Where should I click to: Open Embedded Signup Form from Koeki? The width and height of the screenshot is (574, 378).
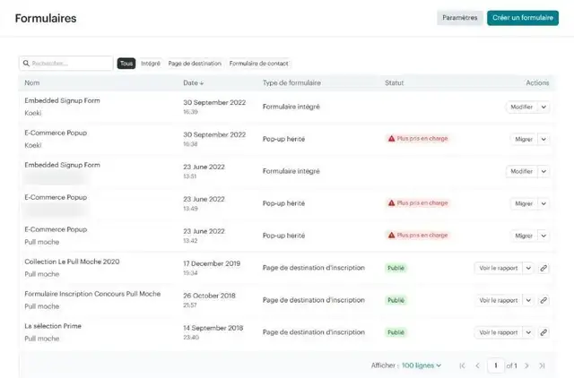coord(62,100)
